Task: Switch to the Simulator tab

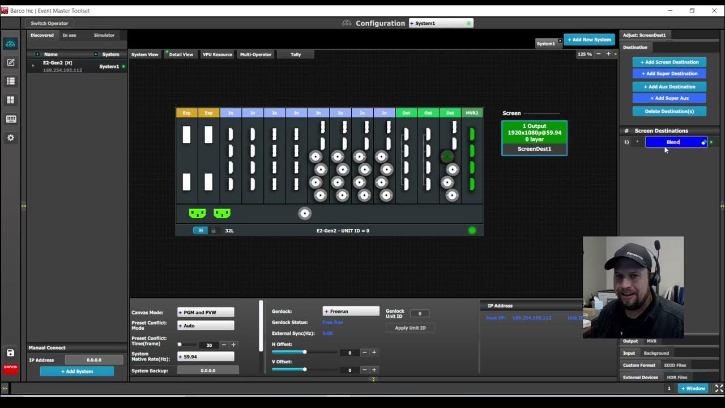Action: pos(104,35)
